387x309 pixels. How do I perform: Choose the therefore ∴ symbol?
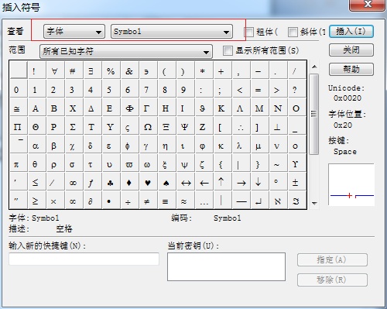241,127
